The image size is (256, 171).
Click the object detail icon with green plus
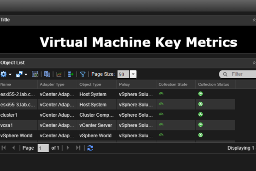pos(35,74)
